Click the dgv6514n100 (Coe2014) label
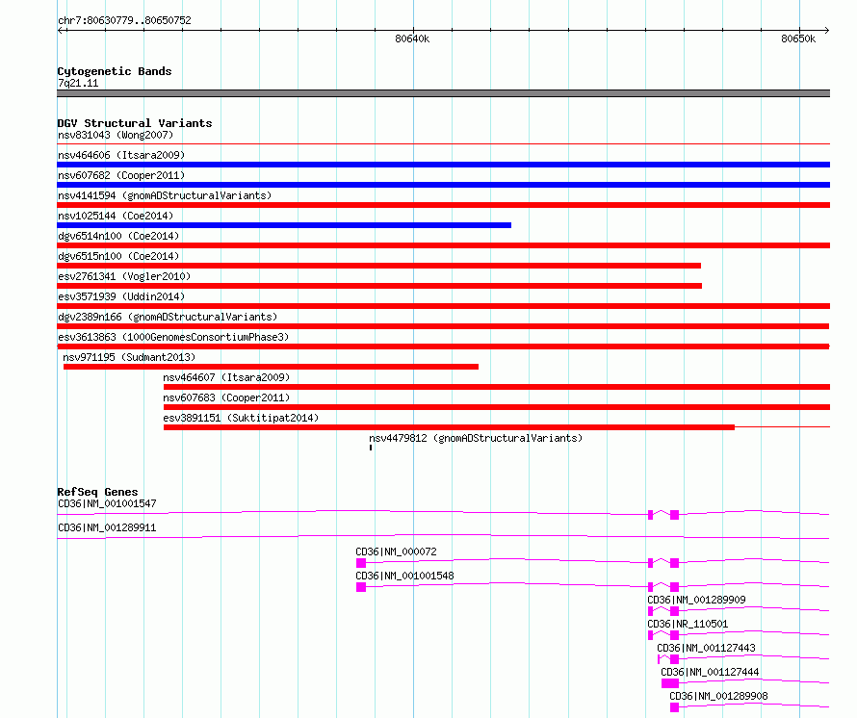 click(118, 236)
